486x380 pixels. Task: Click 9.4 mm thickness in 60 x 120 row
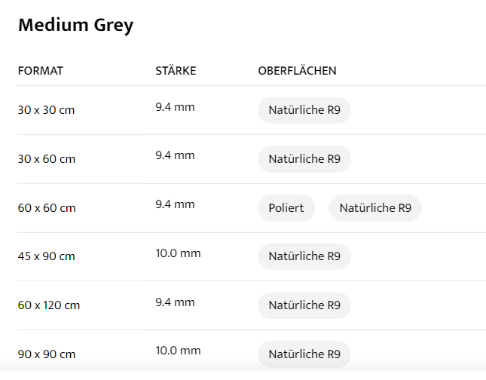(175, 302)
